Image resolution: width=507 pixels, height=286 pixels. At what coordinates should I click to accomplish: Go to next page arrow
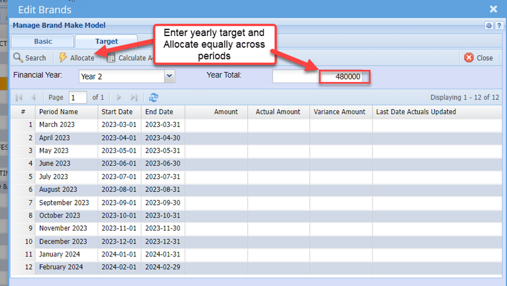pos(119,97)
